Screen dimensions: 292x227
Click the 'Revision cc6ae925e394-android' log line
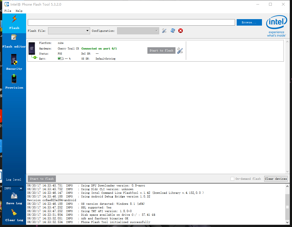52,200
